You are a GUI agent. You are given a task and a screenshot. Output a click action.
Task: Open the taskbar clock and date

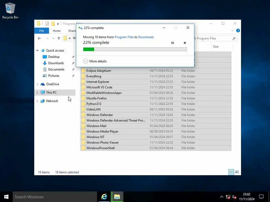coord(247,197)
